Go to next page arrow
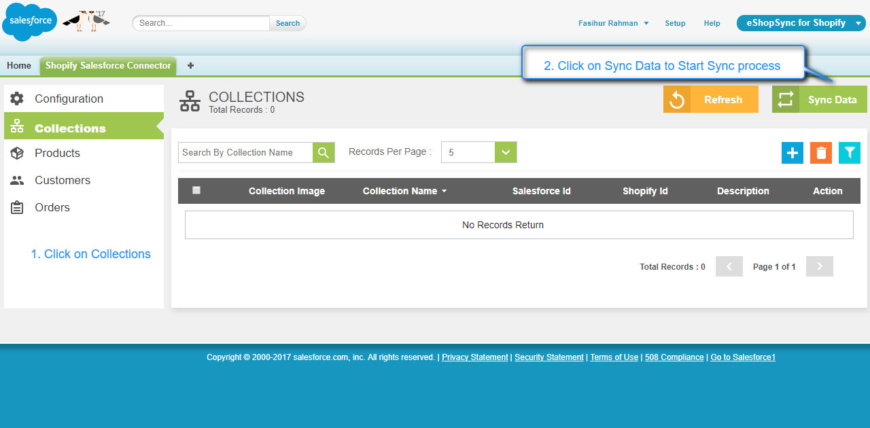This screenshot has height=428, width=870. [x=819, y=266]
